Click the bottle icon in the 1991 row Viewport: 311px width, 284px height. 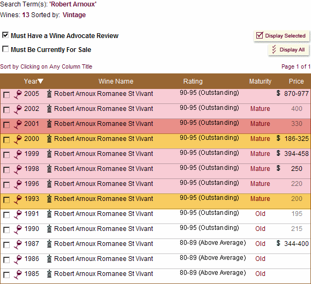49,214
